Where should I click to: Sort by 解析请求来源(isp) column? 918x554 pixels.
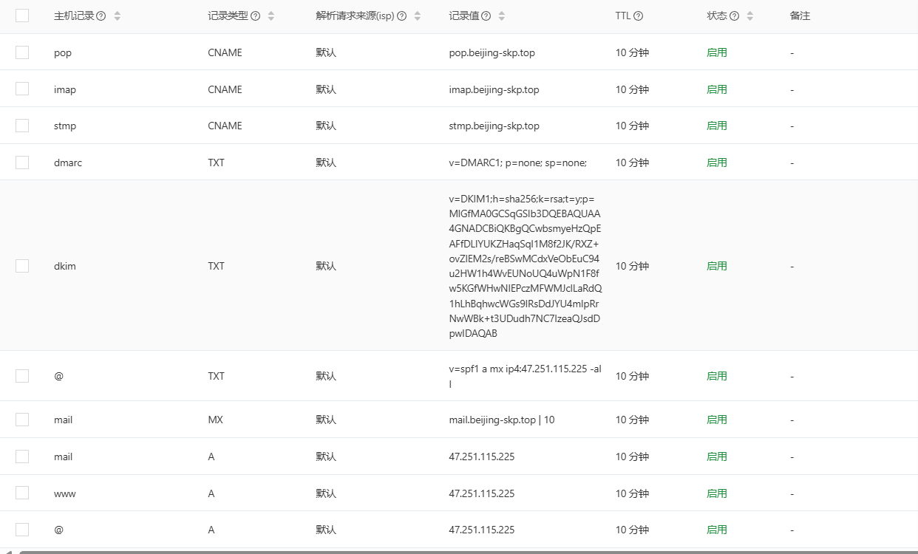418,16
